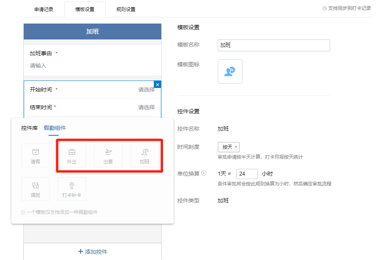The width and height of the screenshot is (389, 260).
Task: Add the 加班 overtime component
Action: point(144,155)
